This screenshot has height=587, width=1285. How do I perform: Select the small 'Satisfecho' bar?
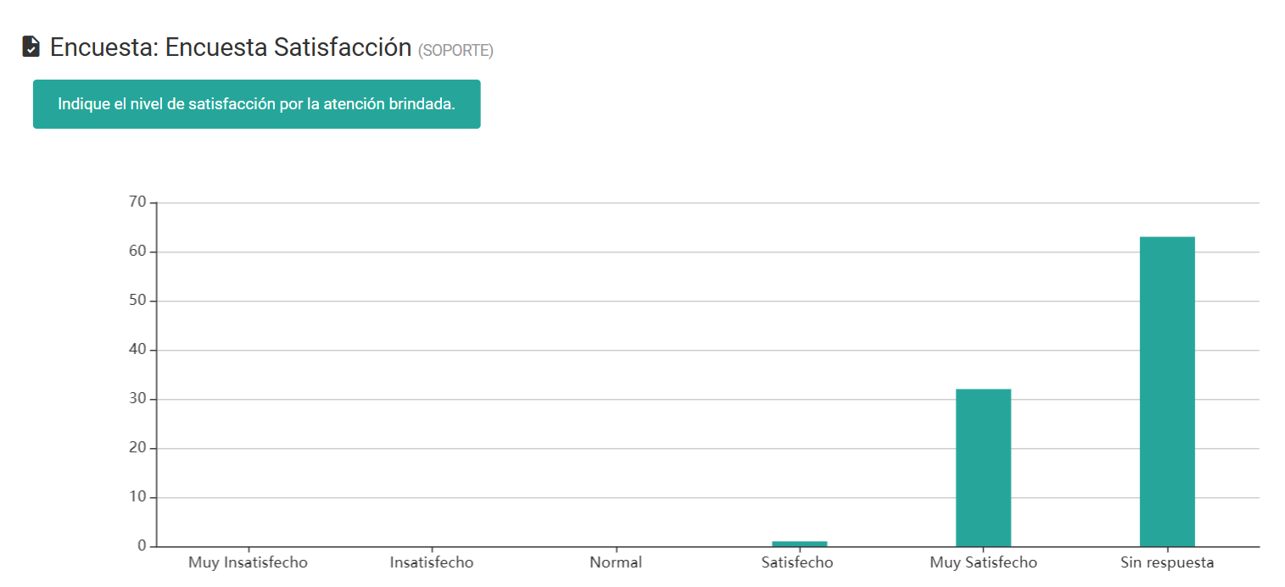[799, 543]
